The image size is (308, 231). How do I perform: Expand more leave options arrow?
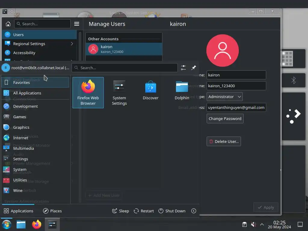click(194, 211)
